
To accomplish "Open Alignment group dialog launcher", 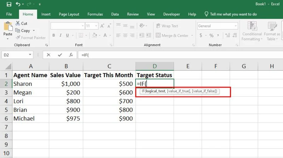I will click(193, 45).
